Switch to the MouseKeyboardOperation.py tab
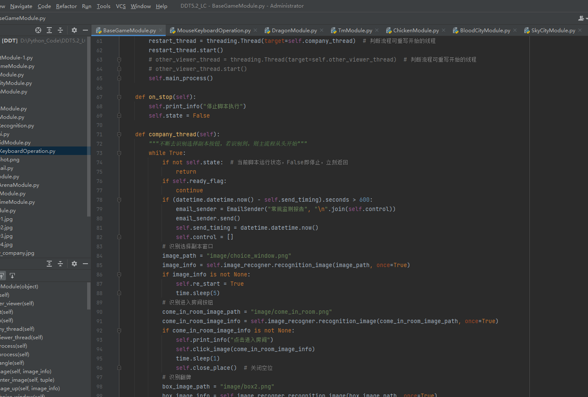The height and width of the screenshot is (397, 588). [x=213, y=30]
